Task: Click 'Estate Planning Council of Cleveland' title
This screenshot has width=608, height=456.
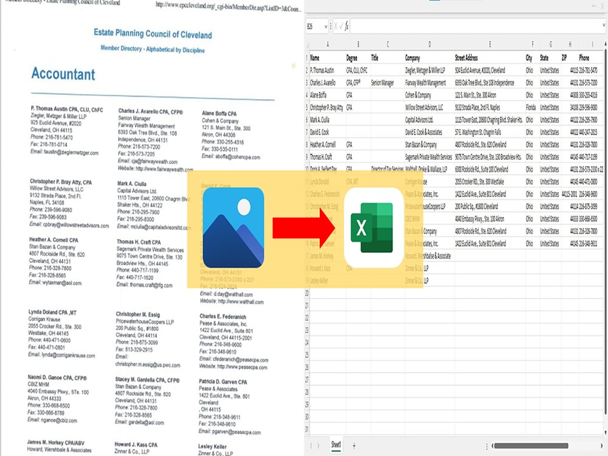Action: 153,33
